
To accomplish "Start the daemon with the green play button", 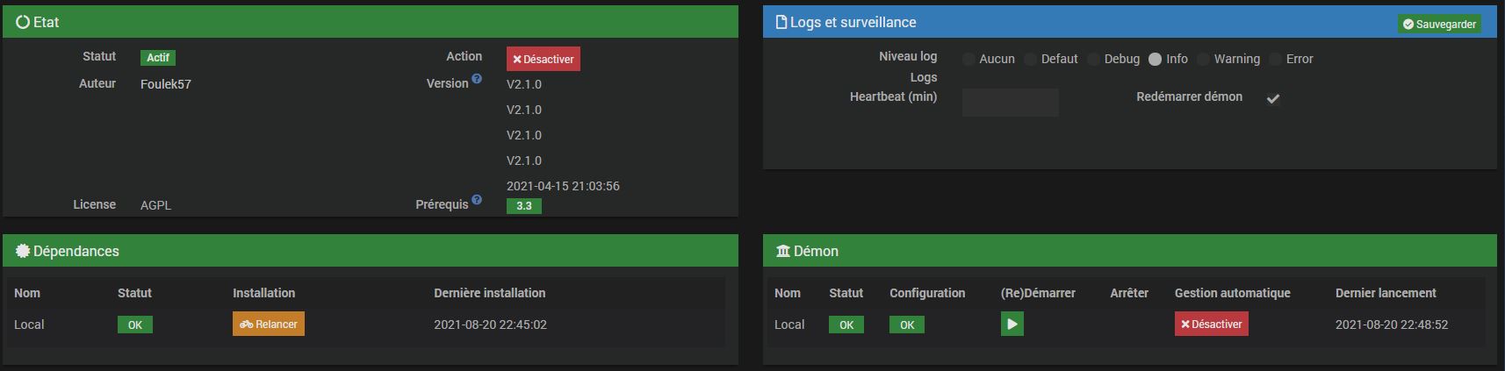I will click(x=1012, y=325).
